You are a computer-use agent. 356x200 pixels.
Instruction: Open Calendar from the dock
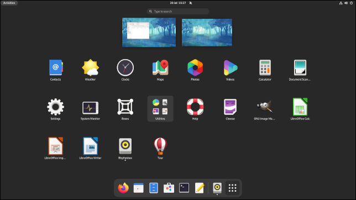[139, 188]
